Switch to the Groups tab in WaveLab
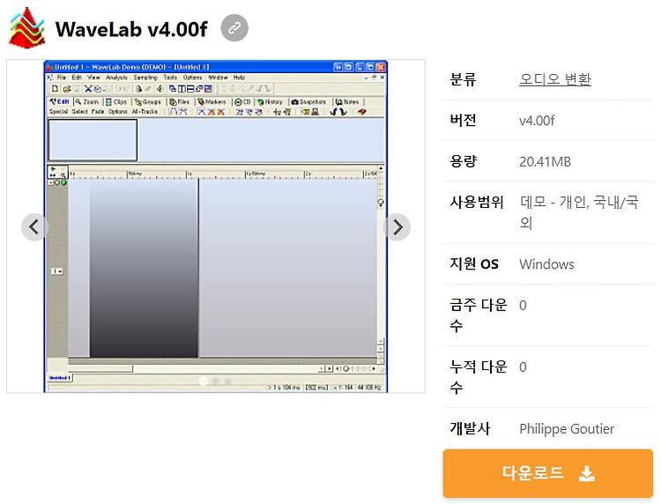 pyautogui.click(x=148, y=102)
